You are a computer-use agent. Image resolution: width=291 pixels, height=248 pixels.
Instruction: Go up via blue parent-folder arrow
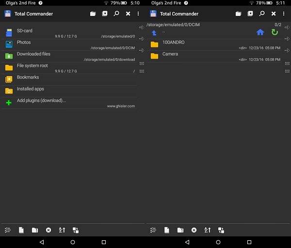154,33
